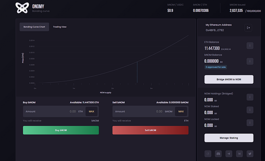
Task: Click the vertical supply marker on chart
Action: click(x=137, y=72)
